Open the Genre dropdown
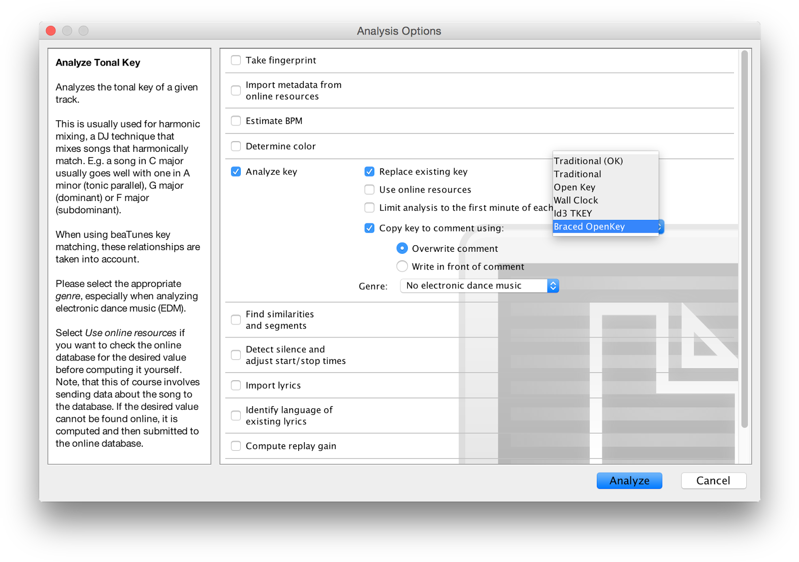Viewport: 799px width, 562px height. pyautogui.click(x=479, y=286)
